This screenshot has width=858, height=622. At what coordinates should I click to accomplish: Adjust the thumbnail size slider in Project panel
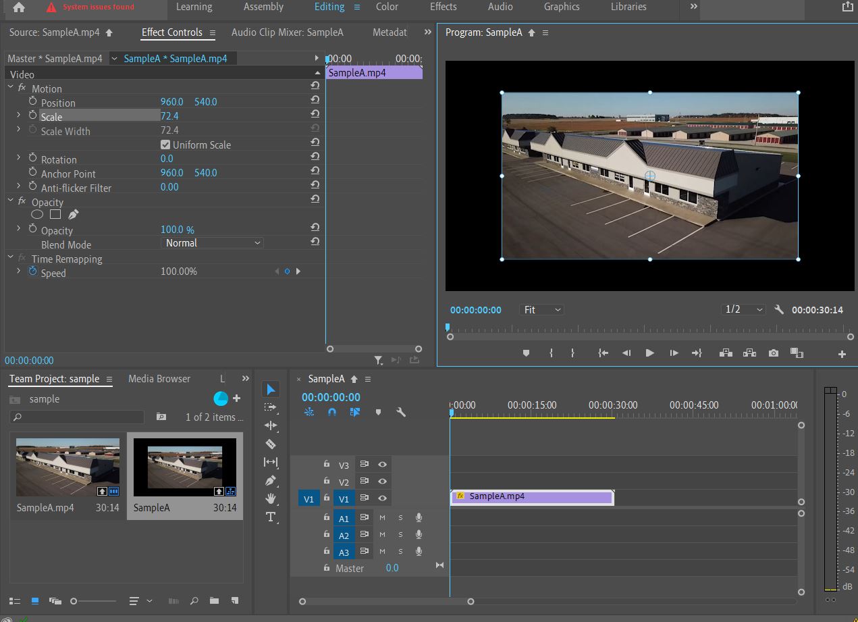(x=74, y=600)
